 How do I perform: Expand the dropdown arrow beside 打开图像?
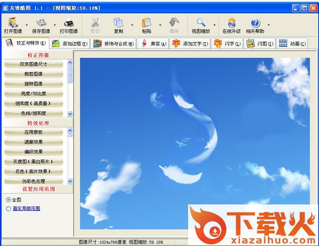click(x=27, y=25)
